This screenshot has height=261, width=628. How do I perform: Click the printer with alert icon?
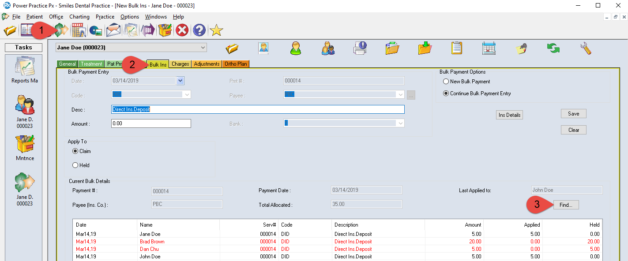(x=360, y=48)
